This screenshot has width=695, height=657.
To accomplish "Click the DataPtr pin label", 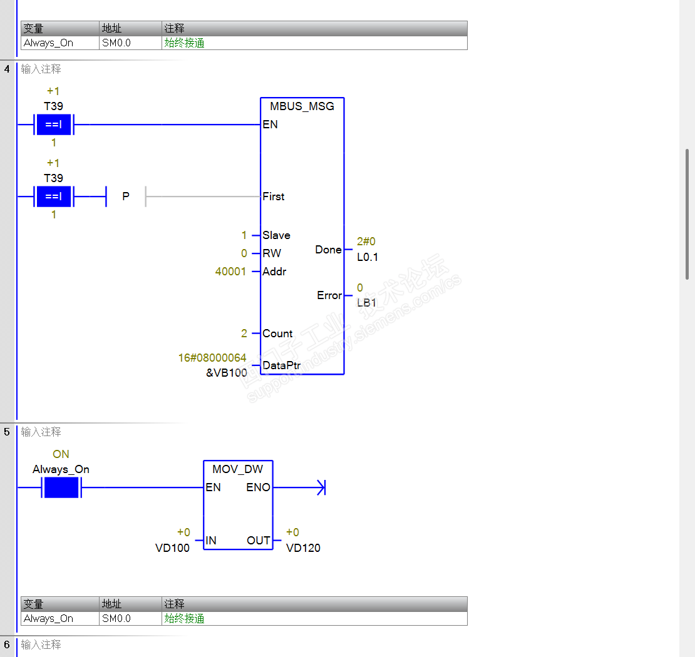I will click(282, 365).
